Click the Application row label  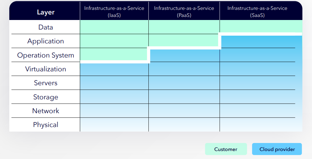tap(46, 41)
